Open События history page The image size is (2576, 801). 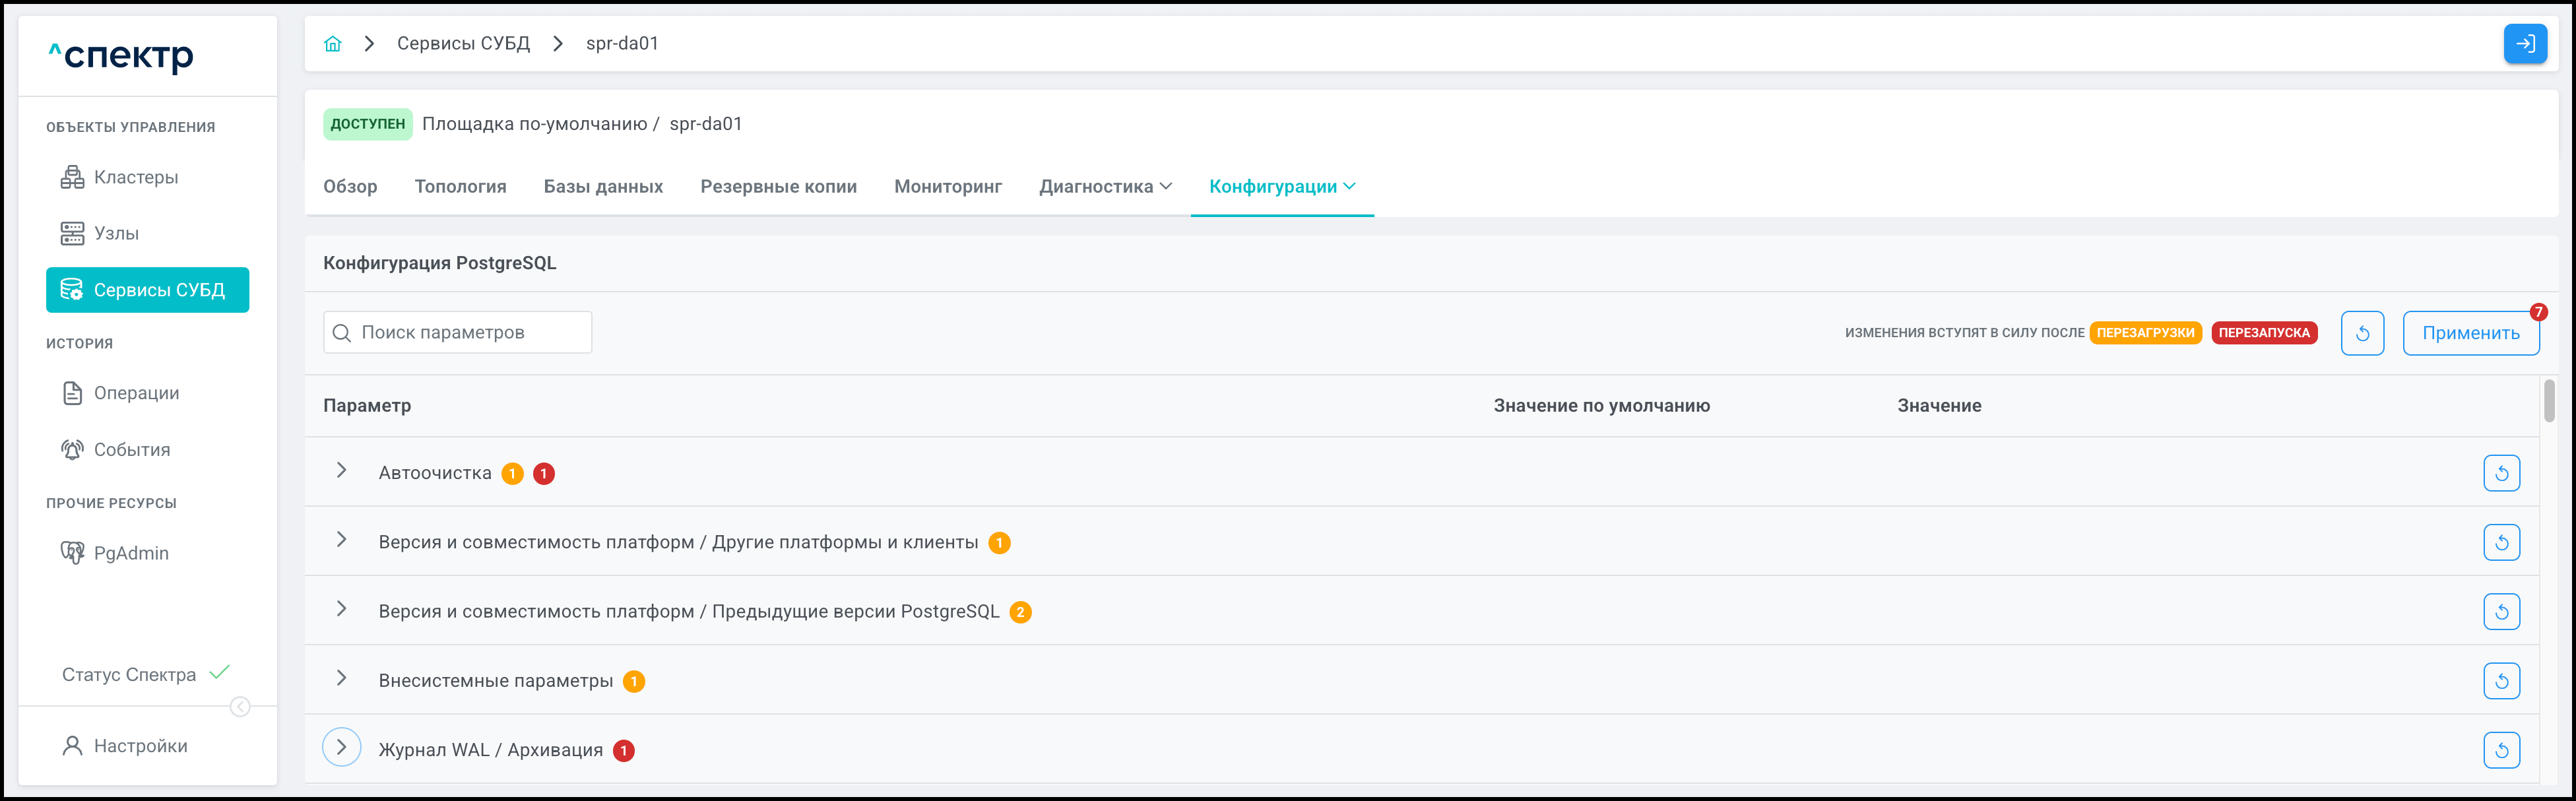[x=131, y=450]
